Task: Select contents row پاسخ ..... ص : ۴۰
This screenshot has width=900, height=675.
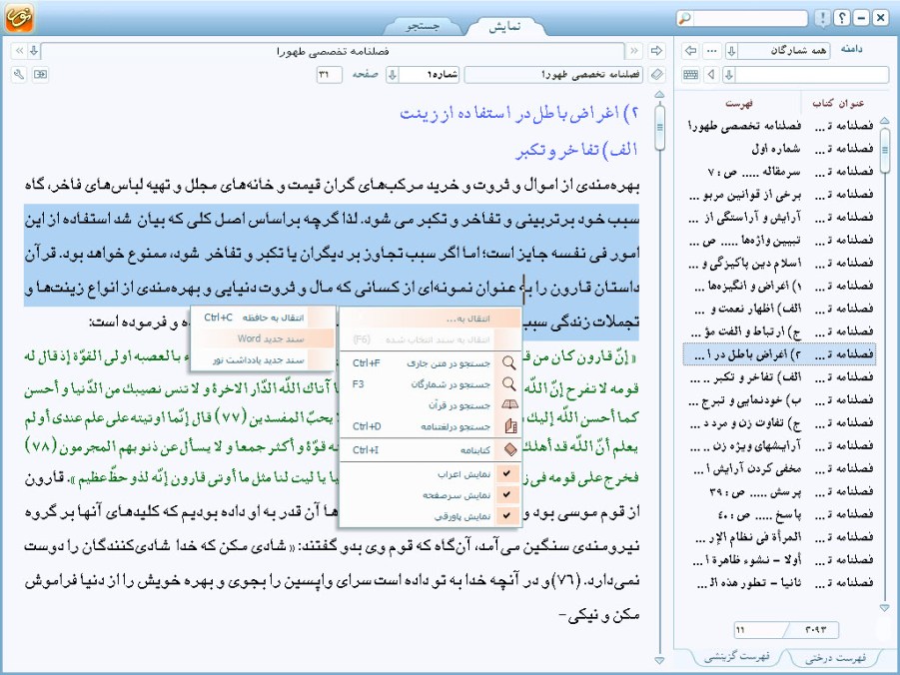Action: point(779,514)
